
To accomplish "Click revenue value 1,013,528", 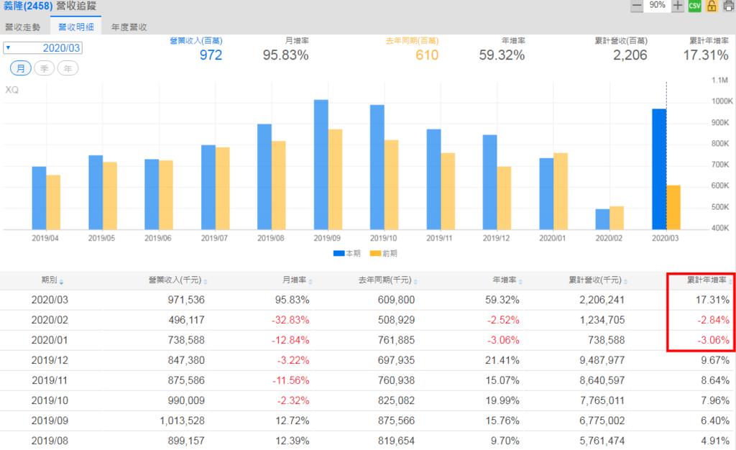I will (182, 421).
